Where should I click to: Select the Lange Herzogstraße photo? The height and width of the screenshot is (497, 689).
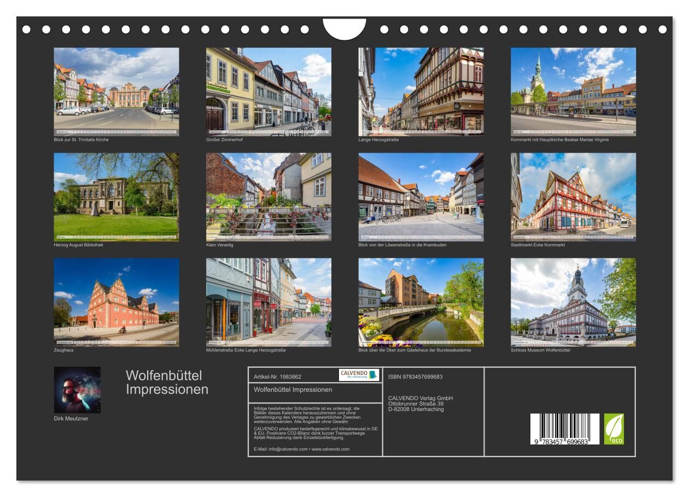click(421, 91)
